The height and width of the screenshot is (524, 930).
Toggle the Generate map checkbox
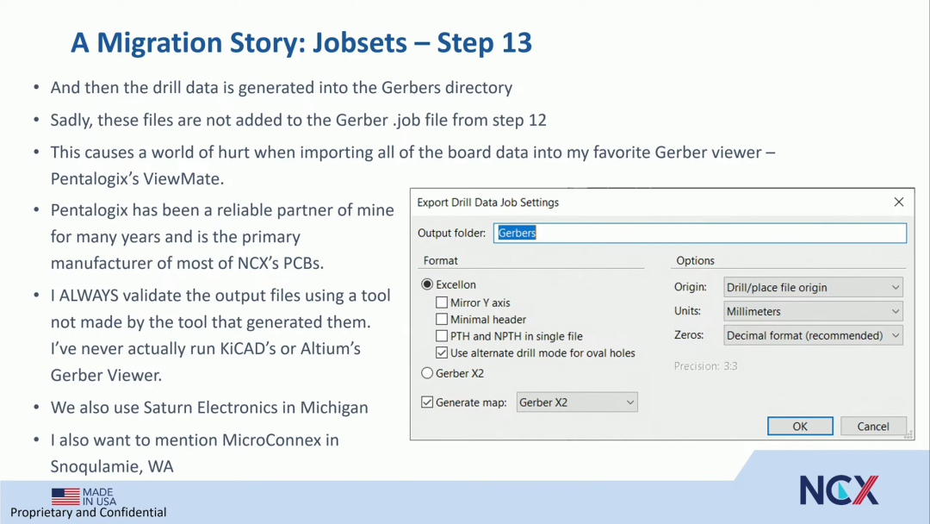tap(427, 402)
